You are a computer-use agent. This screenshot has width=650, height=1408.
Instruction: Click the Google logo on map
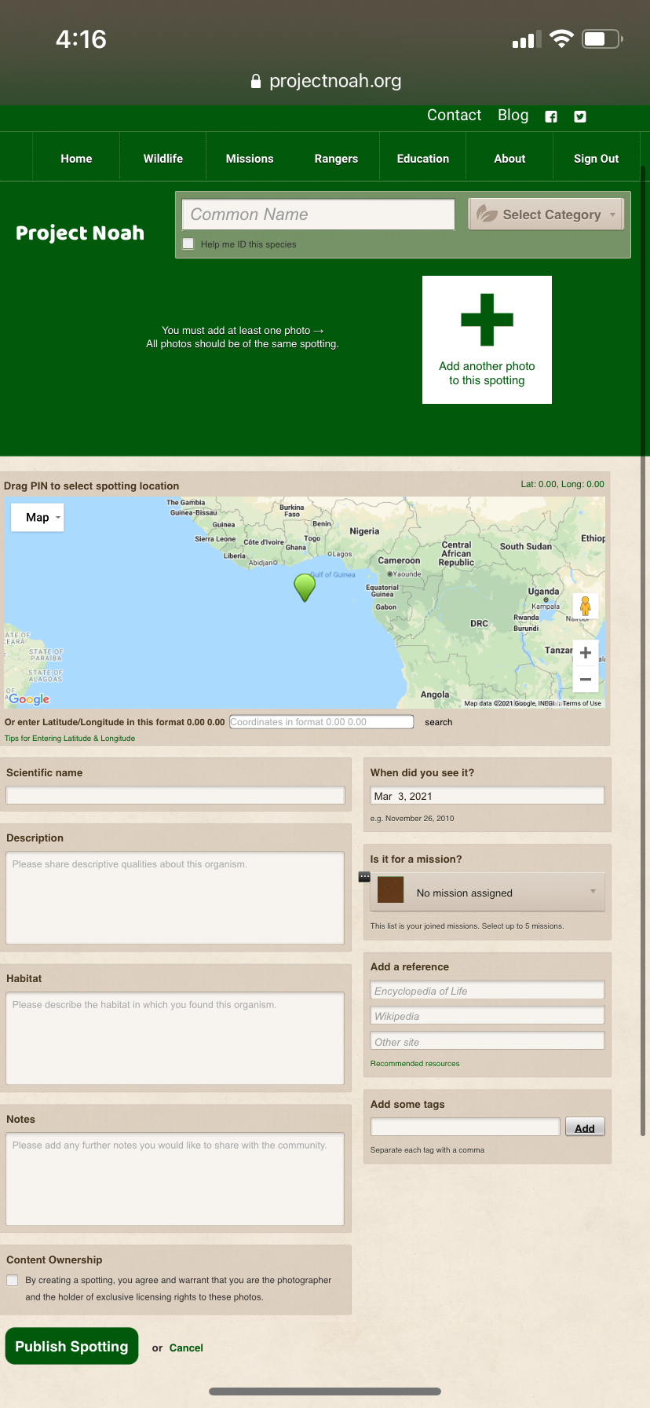pos(29,699)
